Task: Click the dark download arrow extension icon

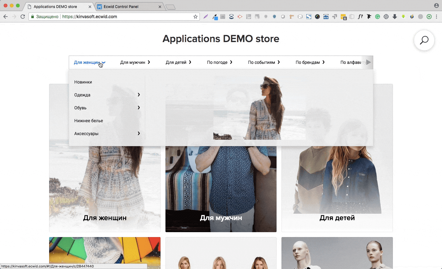Action: tap(395, 17)
